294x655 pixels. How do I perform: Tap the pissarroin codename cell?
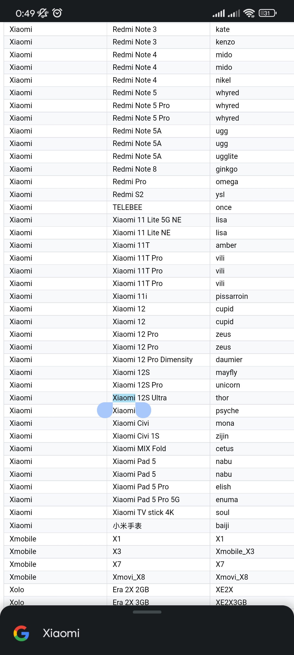coord(252,296)
